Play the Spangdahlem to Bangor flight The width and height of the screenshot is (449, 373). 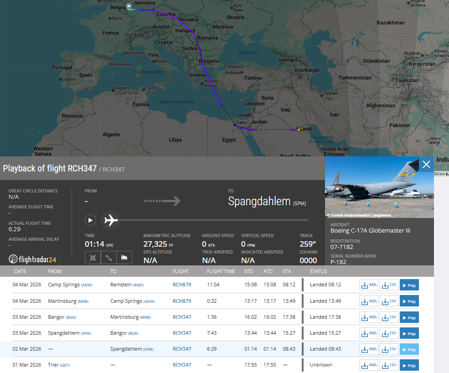[x=409, y=333]
